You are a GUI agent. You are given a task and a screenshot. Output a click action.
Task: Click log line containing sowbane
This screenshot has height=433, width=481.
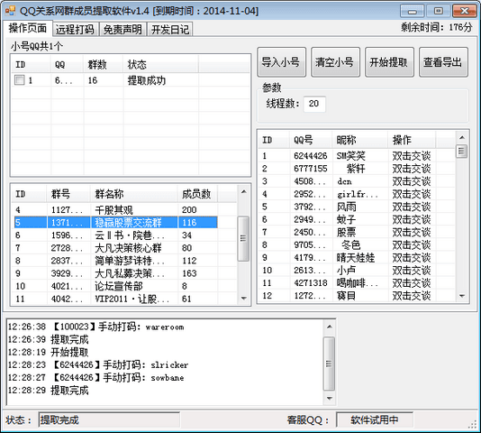point(96,378)
